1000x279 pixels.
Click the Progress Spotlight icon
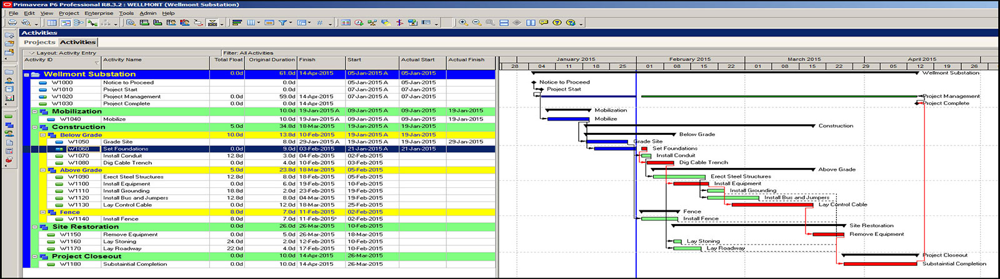(x=386, y=22)
